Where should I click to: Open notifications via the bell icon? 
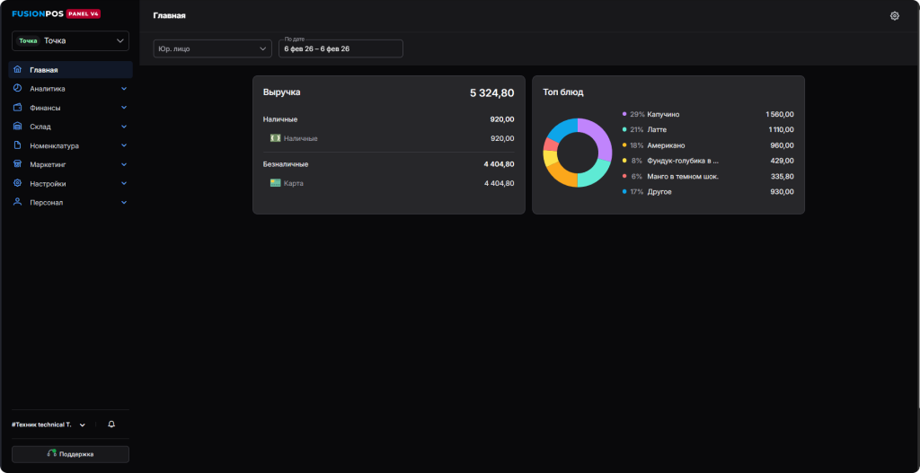111,425
